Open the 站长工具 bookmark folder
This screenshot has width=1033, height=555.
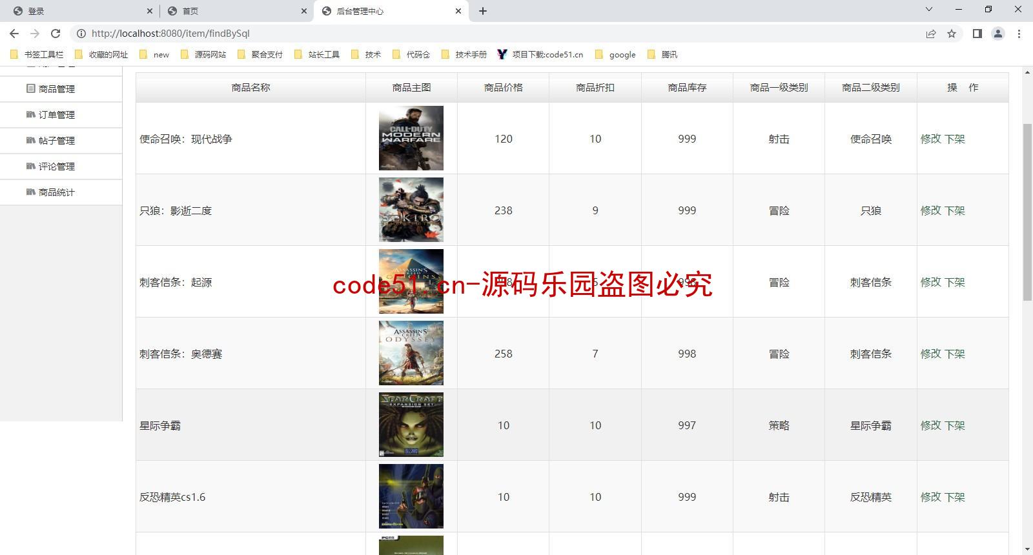click(317, 55)
